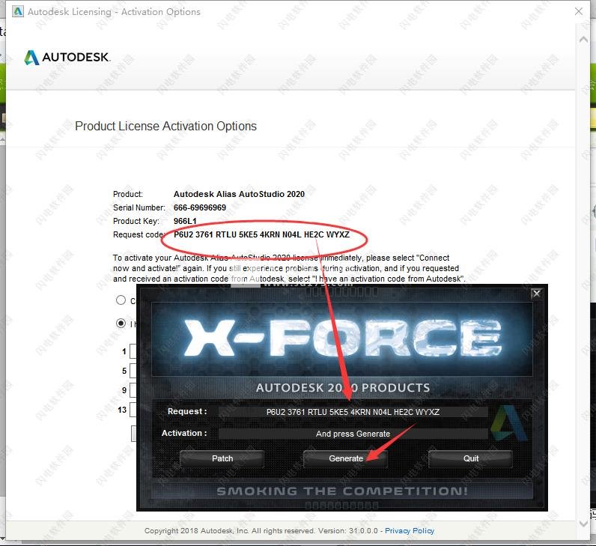Close the X-Force keygen window

pos(536,294)
